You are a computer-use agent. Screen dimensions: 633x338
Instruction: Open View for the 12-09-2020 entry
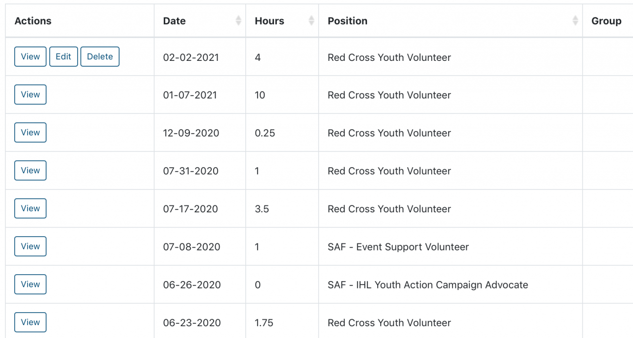click(x=30, y=133)
